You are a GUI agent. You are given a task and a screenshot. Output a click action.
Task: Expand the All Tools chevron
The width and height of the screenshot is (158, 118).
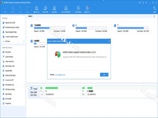coord(24,41)
